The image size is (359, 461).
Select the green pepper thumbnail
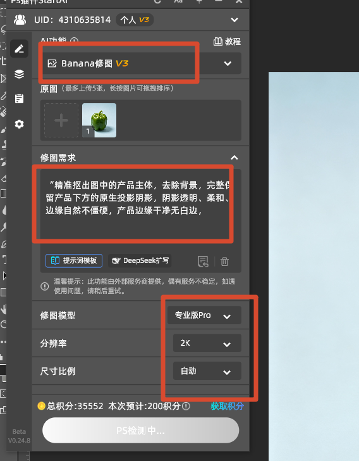click(99, 120)
